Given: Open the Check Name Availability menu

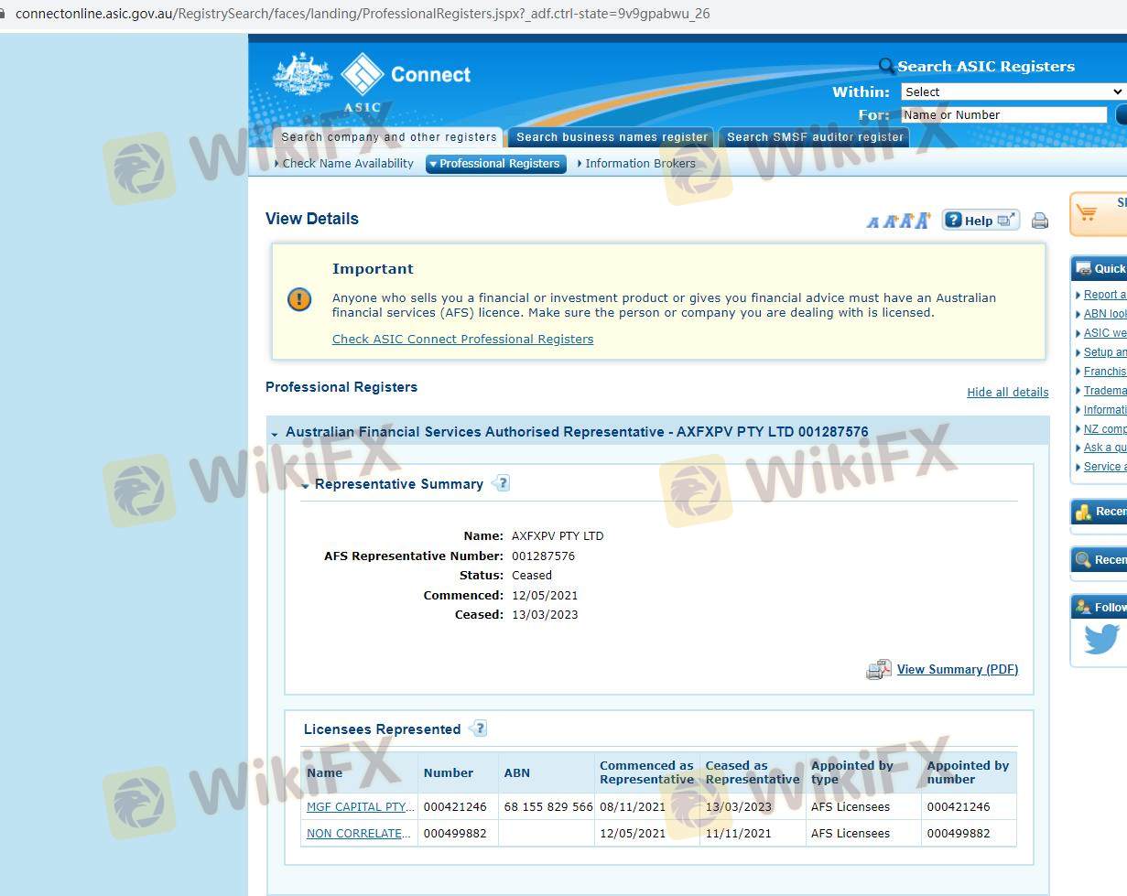Looking at the screenshot, I should point(347,164).
